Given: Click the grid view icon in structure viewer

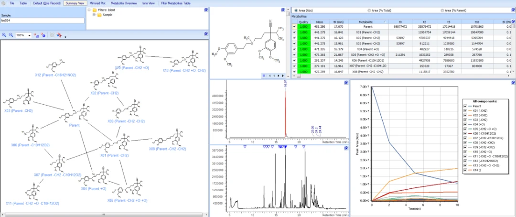Looking at the screenshot, I should 264,76.
